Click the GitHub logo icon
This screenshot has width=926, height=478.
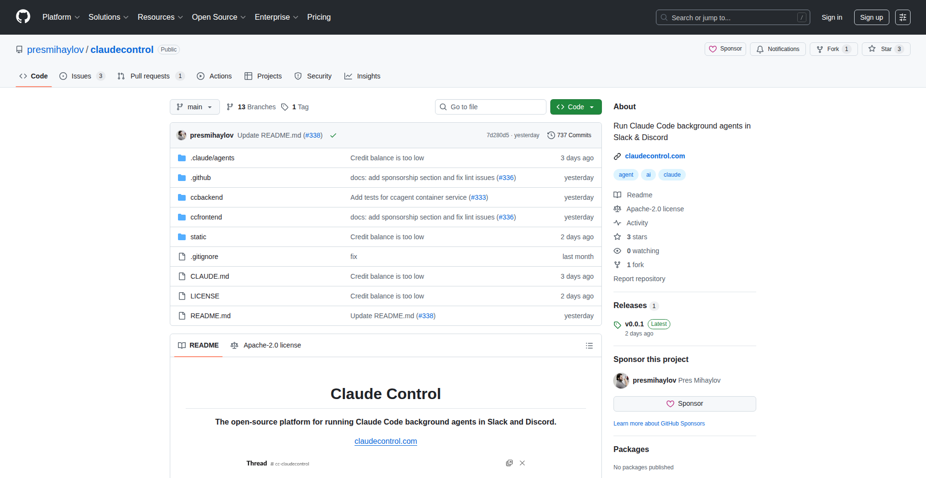click(x=23, y=17)
